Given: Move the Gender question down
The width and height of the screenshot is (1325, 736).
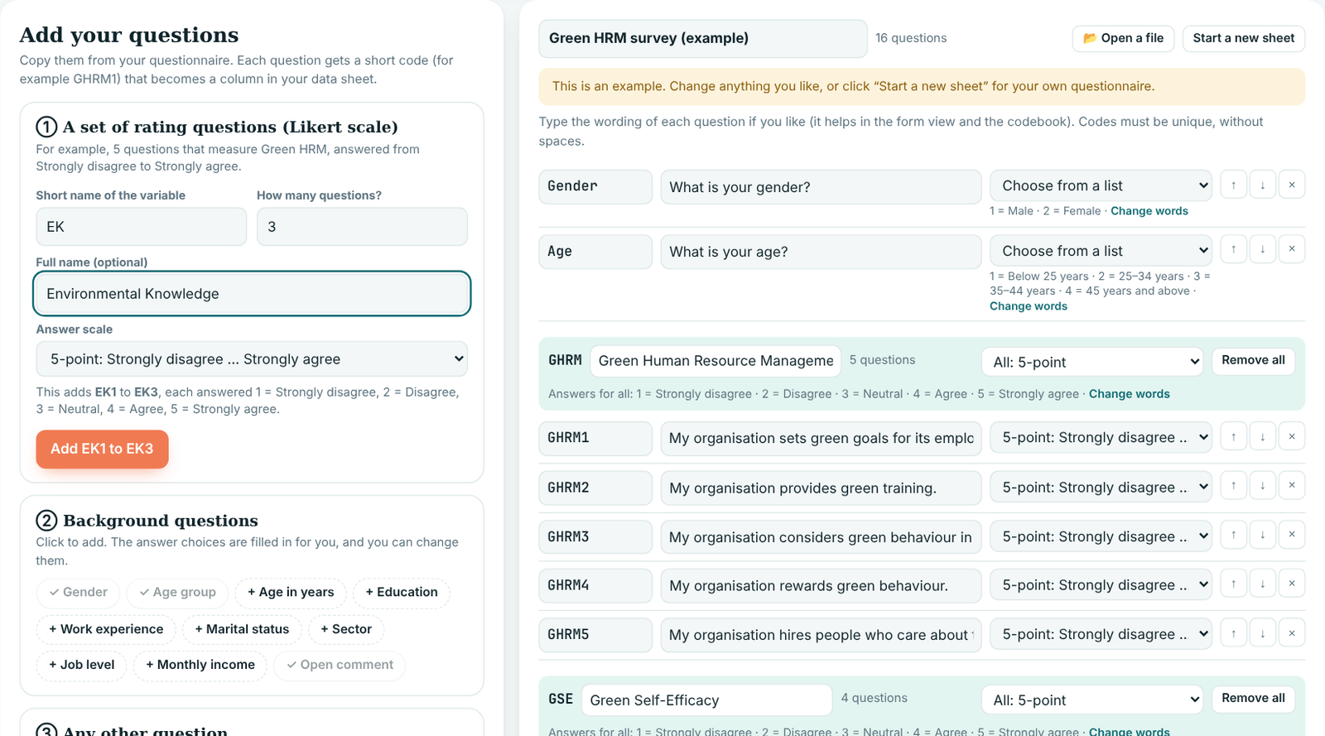Looking at the screenshot, I should [x=1262, y=185].
